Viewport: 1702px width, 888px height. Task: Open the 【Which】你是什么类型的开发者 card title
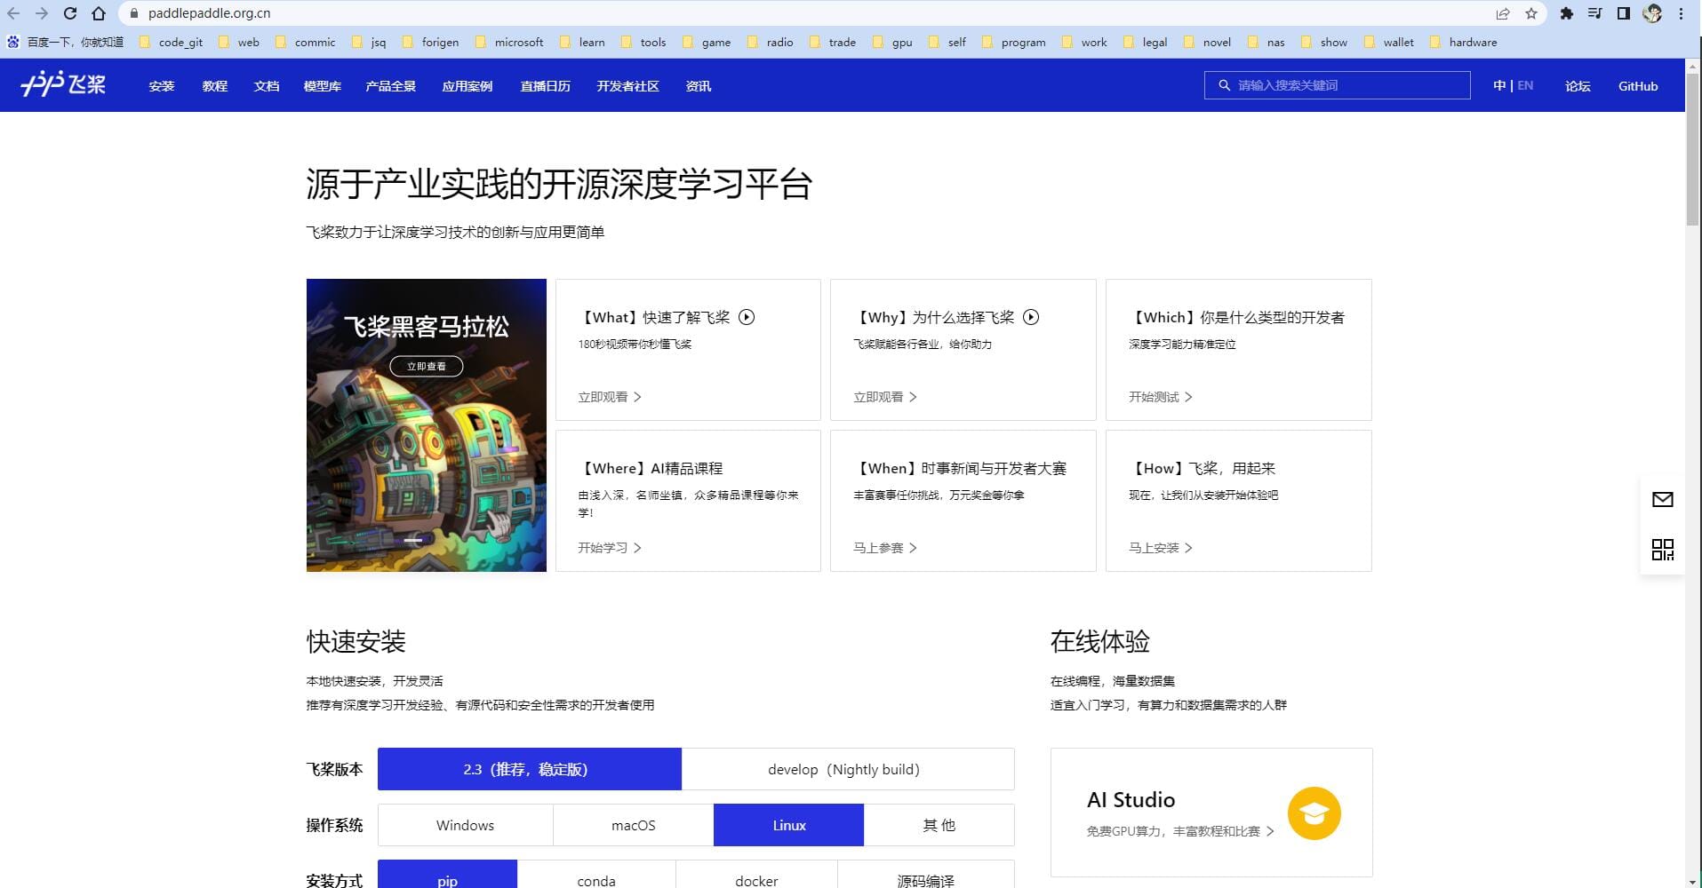point(1237,317)
